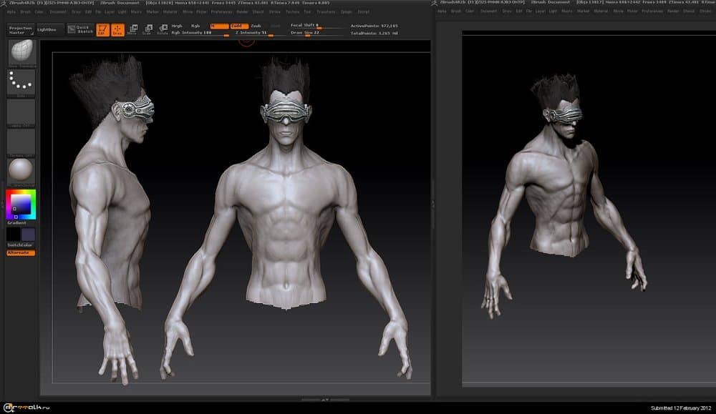Screen dimensions: 716x414
Task: Open the Preferences menu in left window
Action: coord(221,11)
